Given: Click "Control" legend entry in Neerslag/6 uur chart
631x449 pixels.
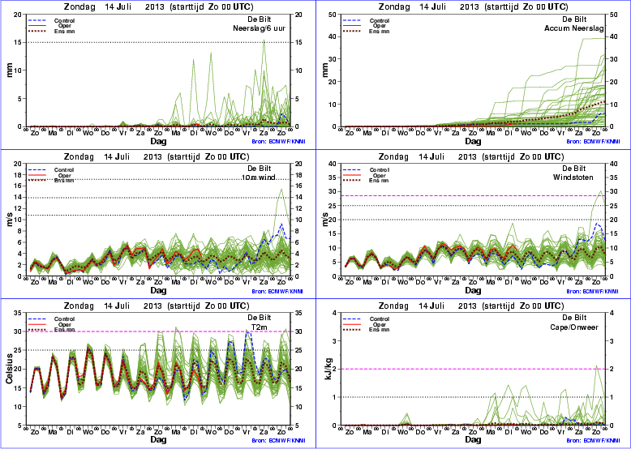Looking at the screenshot, I should coord(64,21).
